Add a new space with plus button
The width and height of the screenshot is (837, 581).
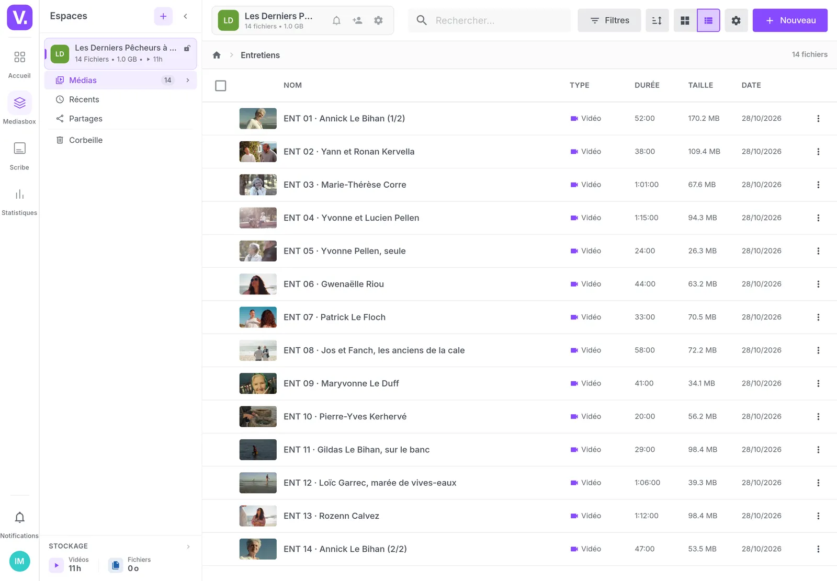(x=163, y=16)
